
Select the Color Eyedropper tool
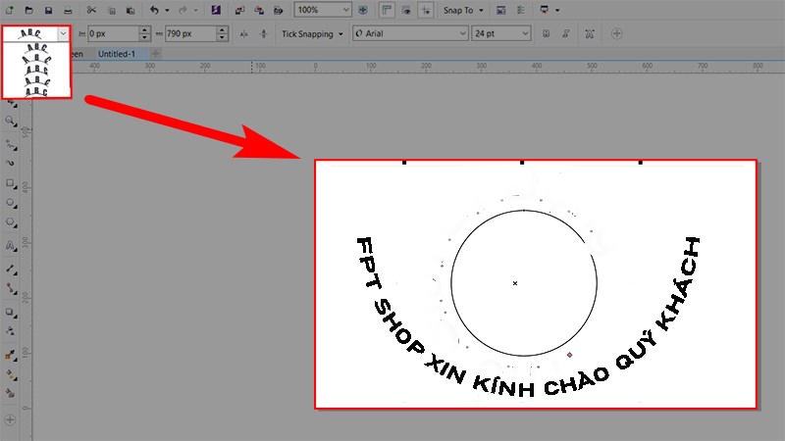pos(10,355)
